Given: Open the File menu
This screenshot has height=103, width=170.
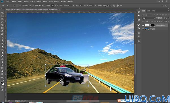Looking at the screenshot, I should (x=8, y=1).
